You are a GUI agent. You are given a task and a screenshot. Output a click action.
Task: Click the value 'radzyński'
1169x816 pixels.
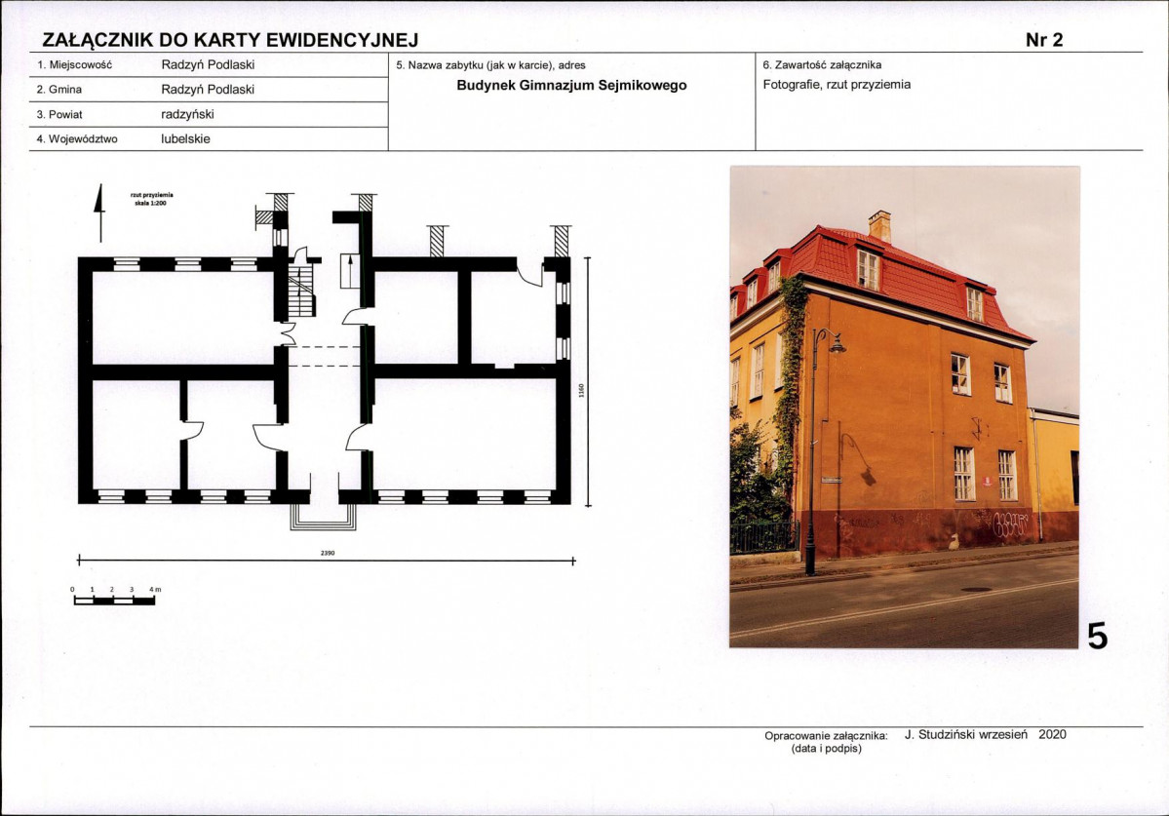click(x=188, y=115)
